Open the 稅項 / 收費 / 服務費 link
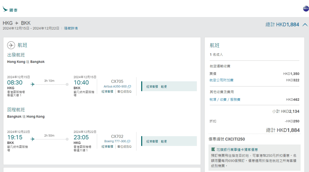Viewport: 309px width, 172px height. pos(225,100)
